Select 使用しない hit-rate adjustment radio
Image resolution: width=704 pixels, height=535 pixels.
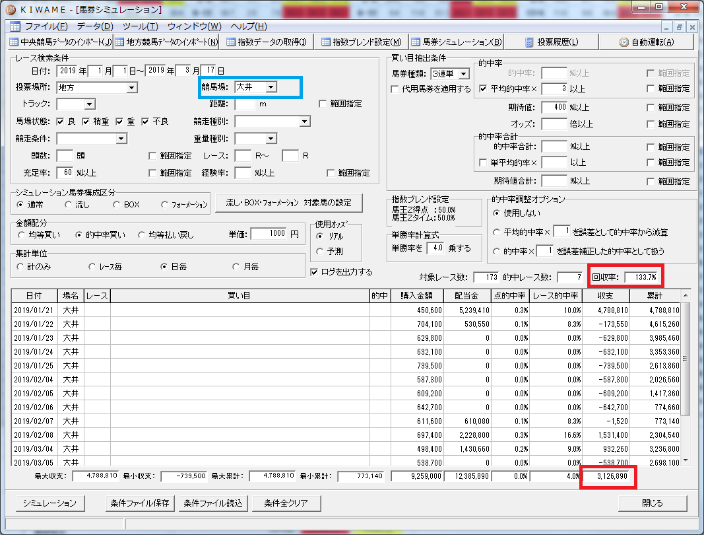(496, 213)
